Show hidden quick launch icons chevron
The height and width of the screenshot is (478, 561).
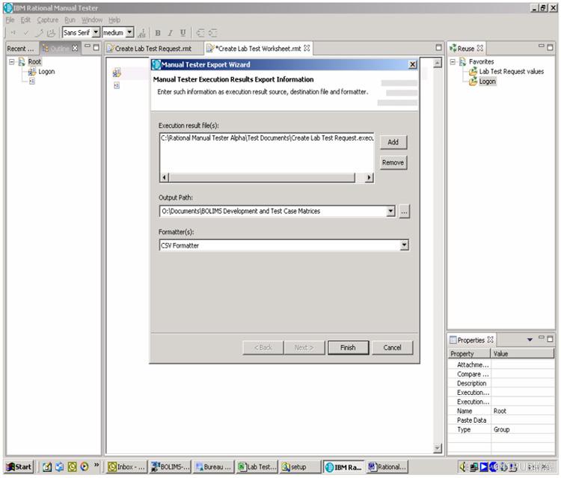[96, 465]
